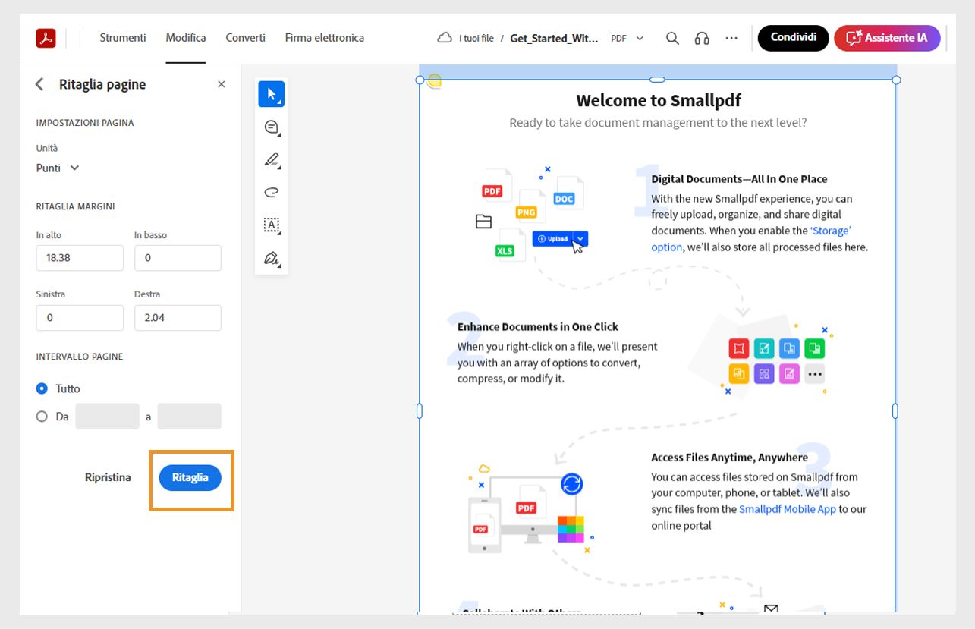Click the Digital Documents—All In One Place heading
This screenshot has height=629, width=975.
(x=739, y=179)
